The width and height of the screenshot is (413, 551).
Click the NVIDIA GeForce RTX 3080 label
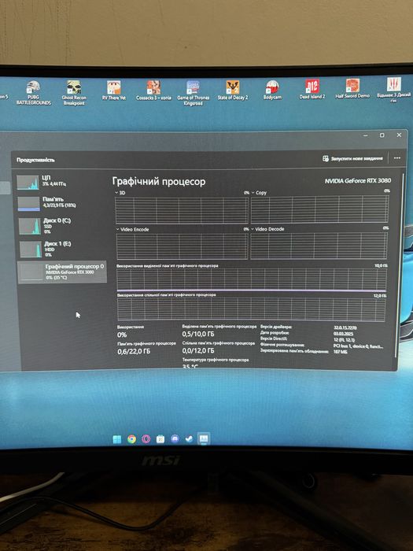coord(357,180)
